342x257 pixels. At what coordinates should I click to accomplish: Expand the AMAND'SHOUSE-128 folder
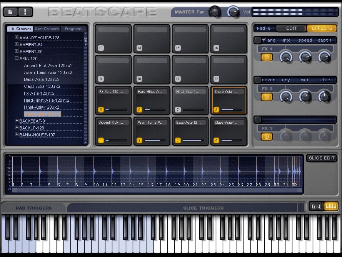coord(17,37)
